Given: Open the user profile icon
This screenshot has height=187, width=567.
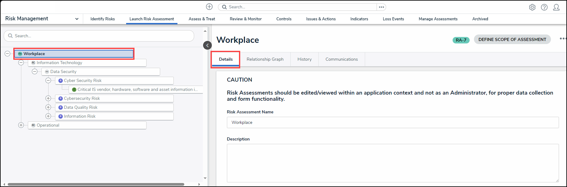Looking at the screenshot, I should click(556, 7).
